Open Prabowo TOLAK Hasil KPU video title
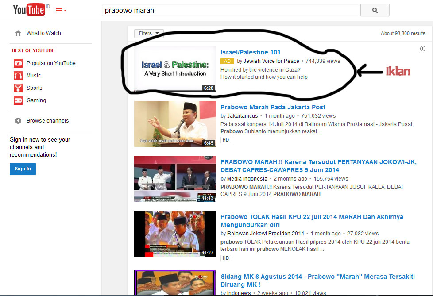This screenshot has height=296, width=433. tap(312, 221)
